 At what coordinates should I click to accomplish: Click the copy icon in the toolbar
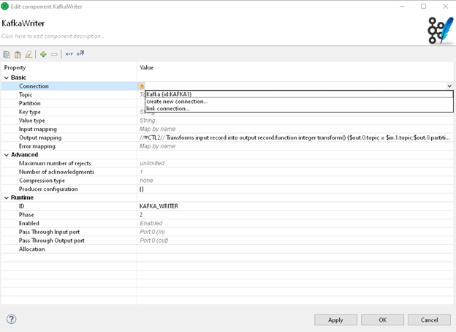(7, 54)
